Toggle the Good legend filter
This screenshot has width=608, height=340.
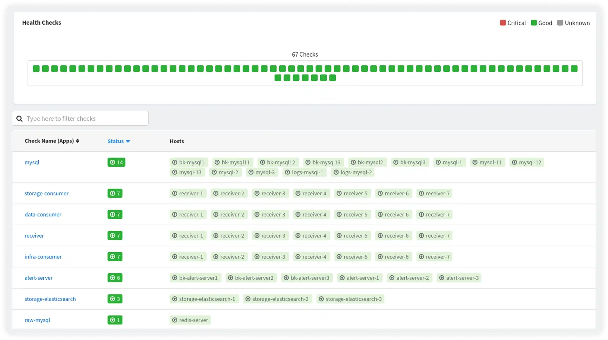click(541, 23)
